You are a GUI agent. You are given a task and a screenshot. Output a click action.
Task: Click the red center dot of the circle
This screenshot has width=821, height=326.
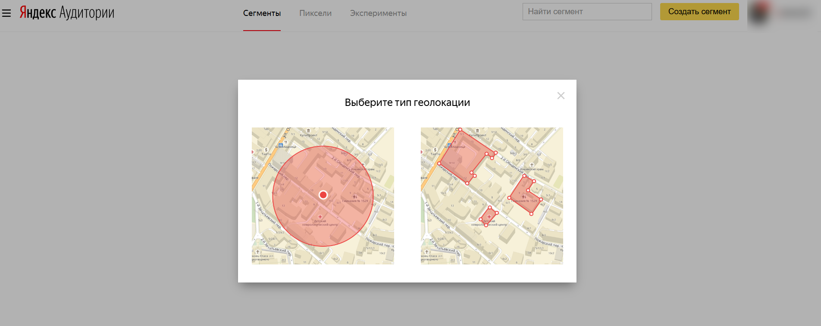pyautogui.click(x=323, y=195)
